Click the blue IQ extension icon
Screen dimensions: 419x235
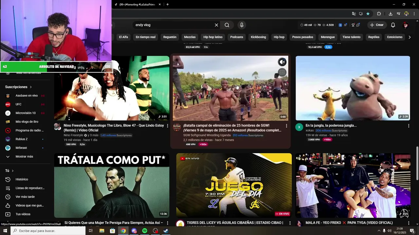pos(340,25)
